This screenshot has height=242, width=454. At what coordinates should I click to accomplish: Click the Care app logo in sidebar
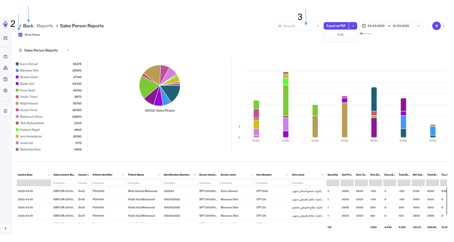point(5,24)
